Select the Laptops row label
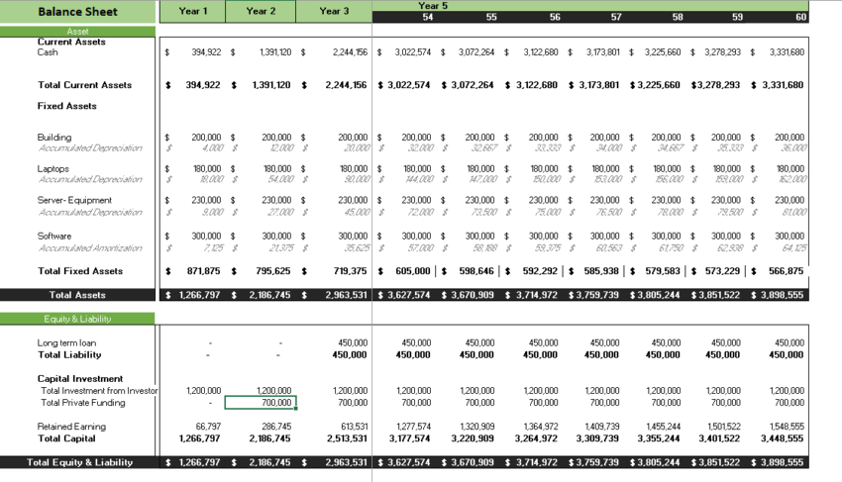The height and width of the screenshot is (482, 842). tap(53, 169)
